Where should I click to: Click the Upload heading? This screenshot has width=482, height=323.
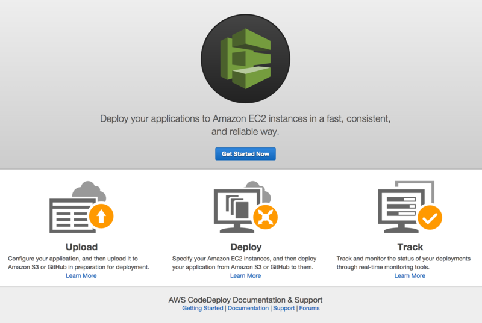(81, 247)
